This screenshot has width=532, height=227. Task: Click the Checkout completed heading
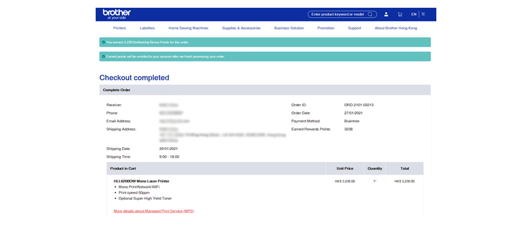[134, 78]
